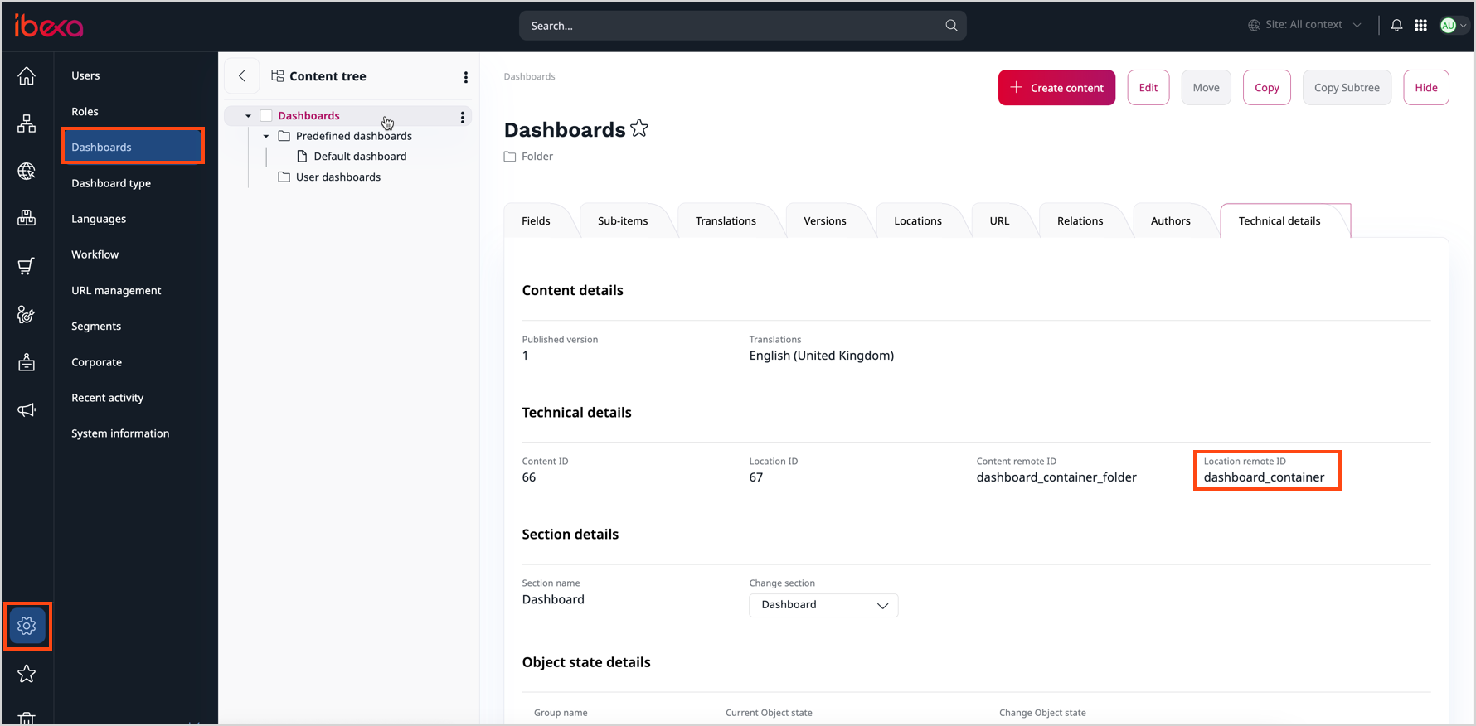Switch to the Versions tab
The width and height of the screenshot is (1476, 726).
click(824, 221)
